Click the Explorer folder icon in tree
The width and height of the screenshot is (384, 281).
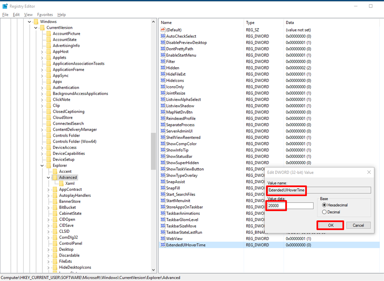click(48, 165)
